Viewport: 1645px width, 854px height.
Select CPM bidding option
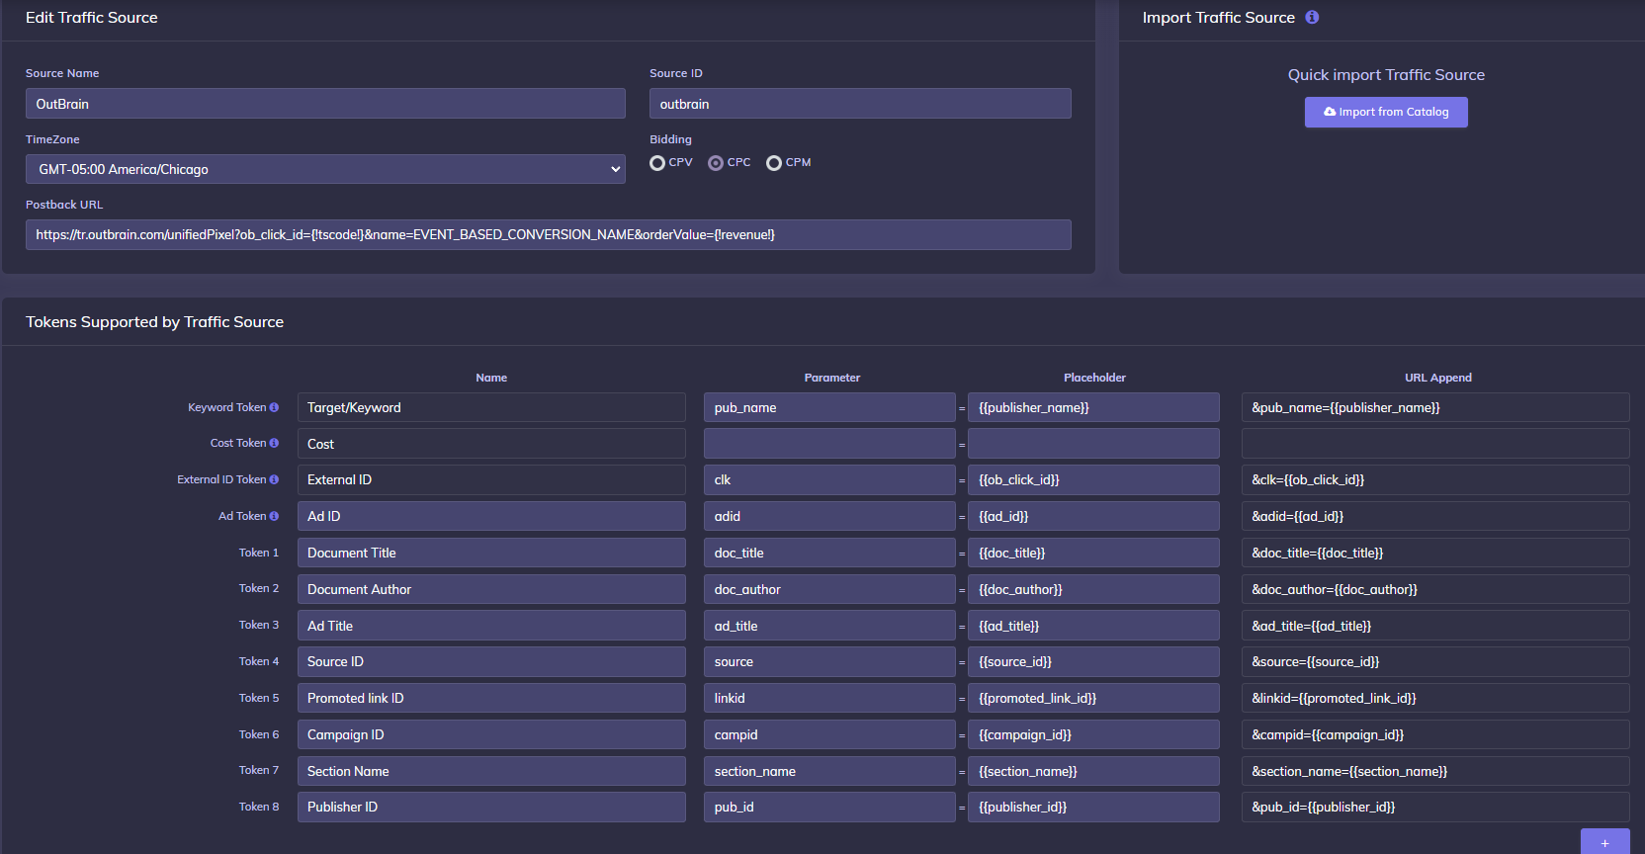pos(774,163)
